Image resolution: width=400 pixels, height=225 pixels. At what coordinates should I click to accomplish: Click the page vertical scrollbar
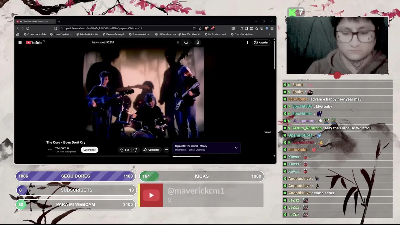(x=274, y=55)
